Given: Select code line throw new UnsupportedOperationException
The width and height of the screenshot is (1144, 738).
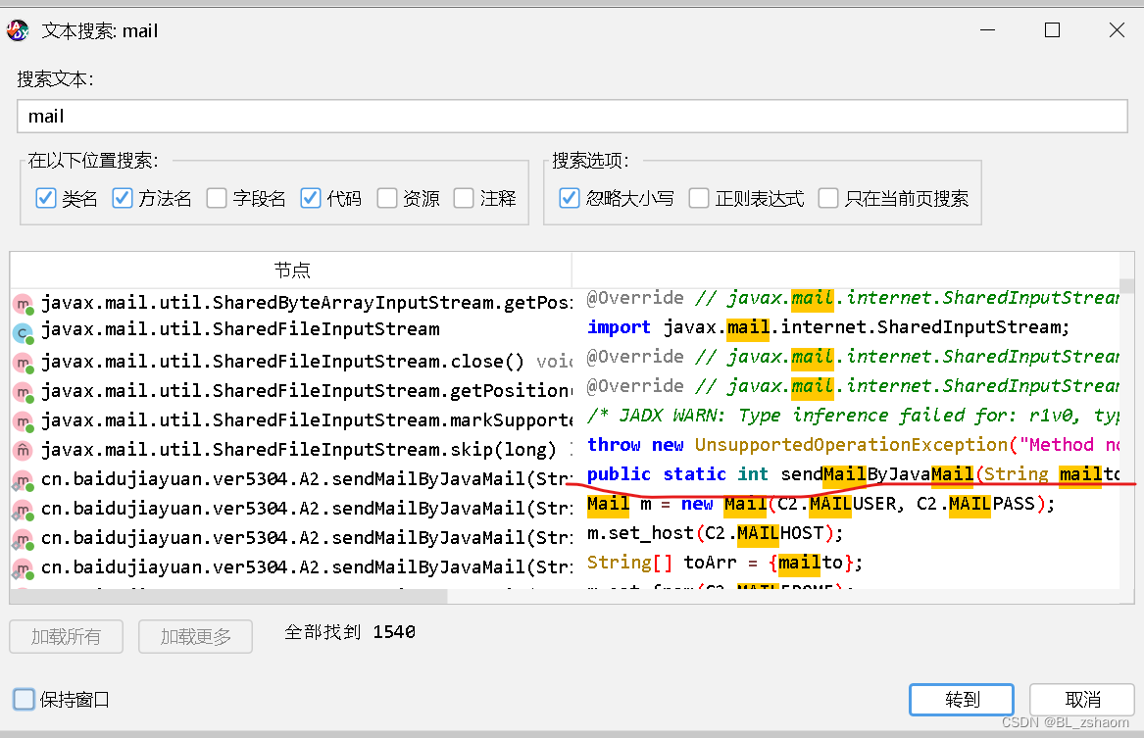Looking at the screenshot, I should point(853,445).
